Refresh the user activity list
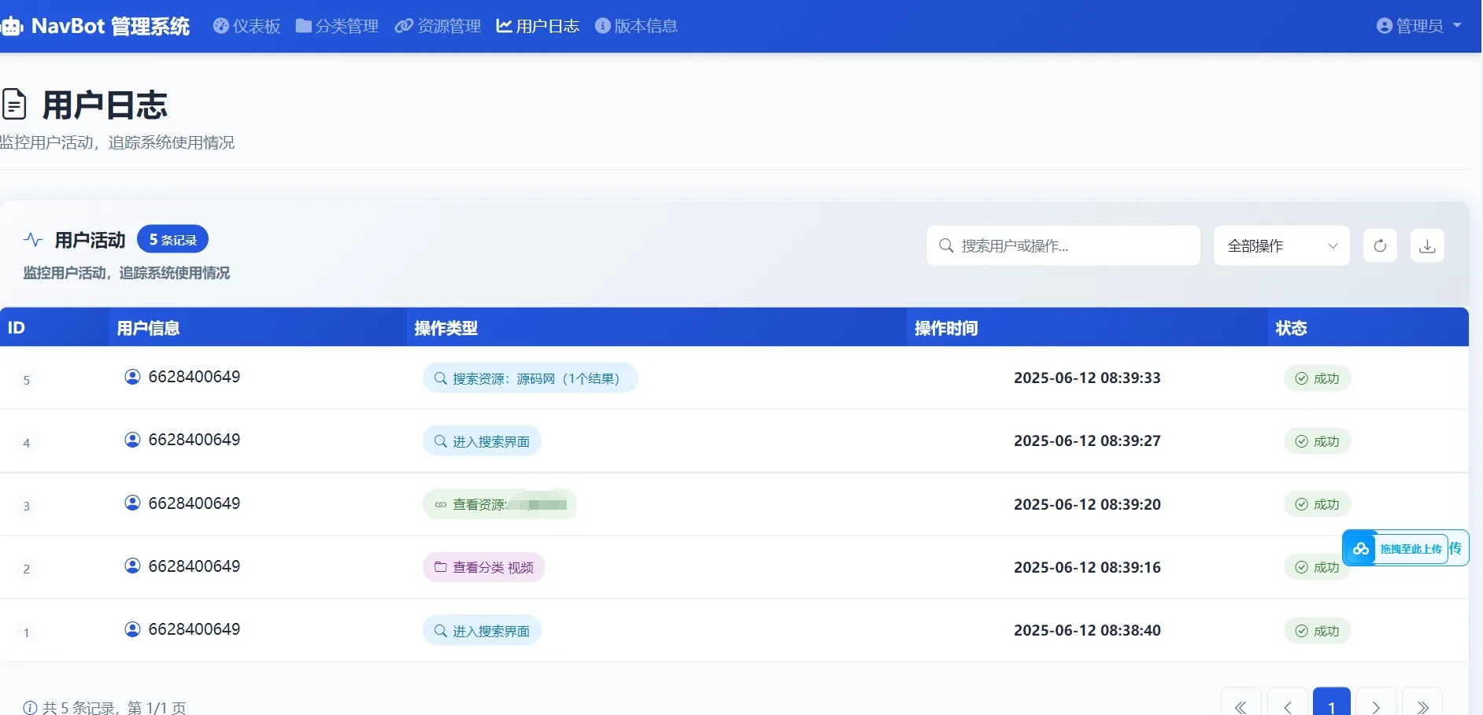Screen dimensions: 1483x715 coord(1380,245)
